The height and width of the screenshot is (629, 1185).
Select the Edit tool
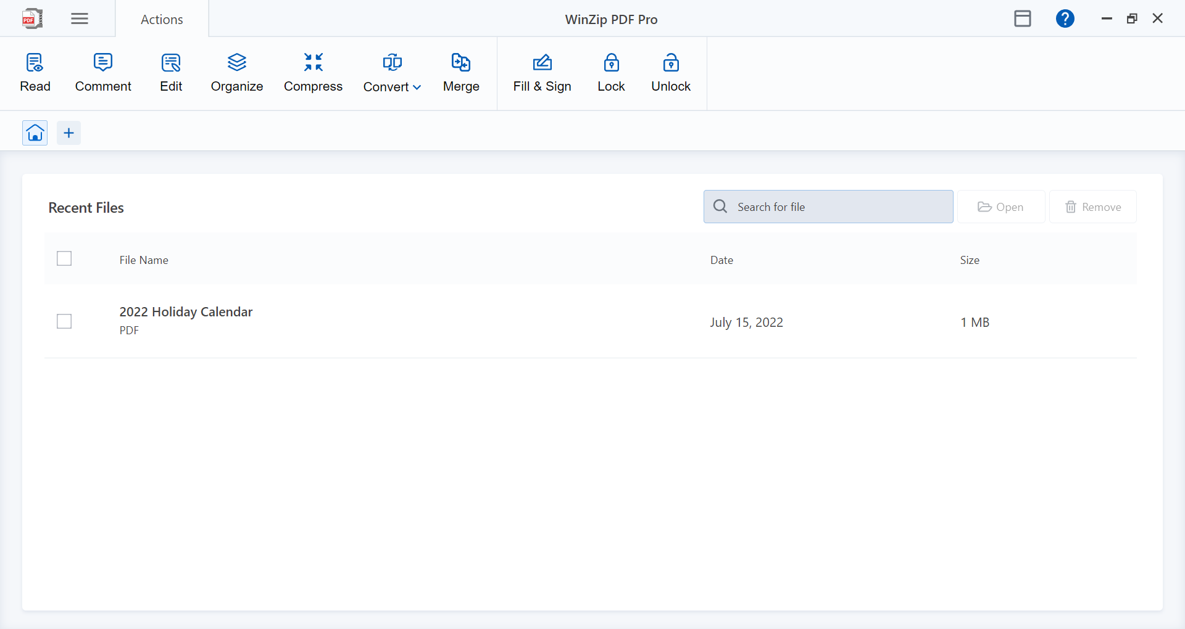(171, 72)
